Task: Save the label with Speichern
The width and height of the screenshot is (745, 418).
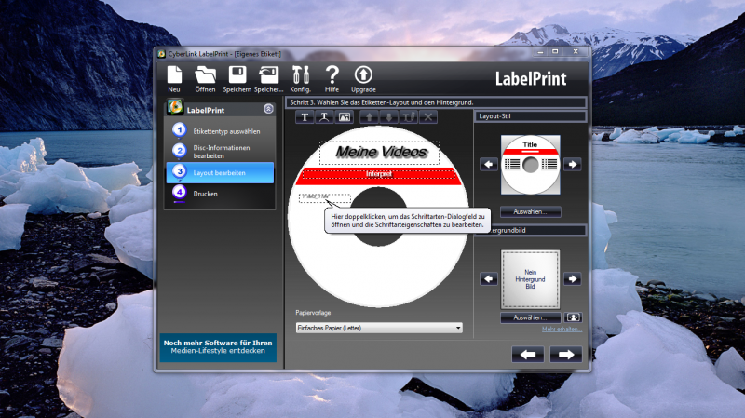Action: click(237, 79)
